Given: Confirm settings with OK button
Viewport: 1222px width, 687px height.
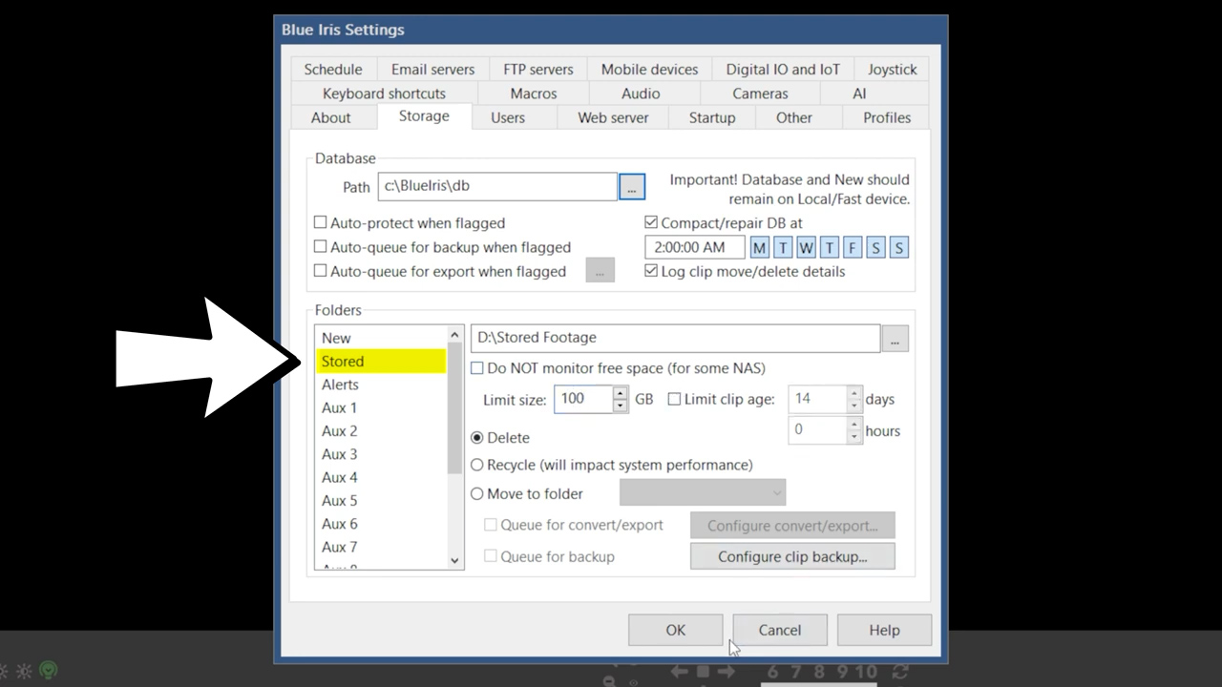Looking at the screenshot, I should click(x=675, y=630).
